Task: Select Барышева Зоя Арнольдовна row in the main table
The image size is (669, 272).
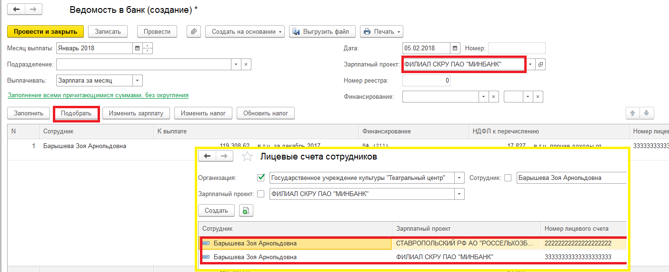Action: [85, 146]
